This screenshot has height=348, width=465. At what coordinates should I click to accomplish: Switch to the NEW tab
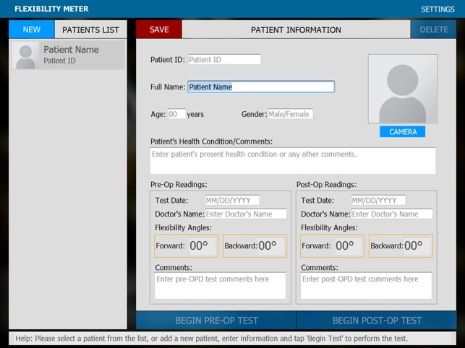[31, 30]
